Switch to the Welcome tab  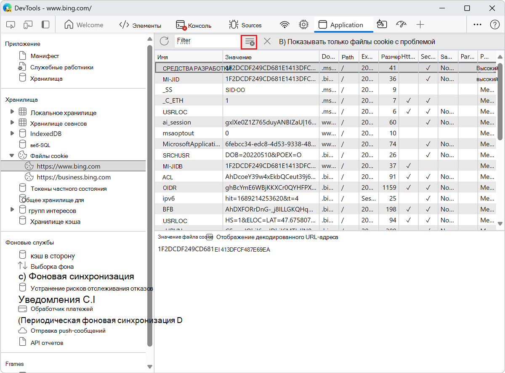pyautogui.click(x=84, y=25)
